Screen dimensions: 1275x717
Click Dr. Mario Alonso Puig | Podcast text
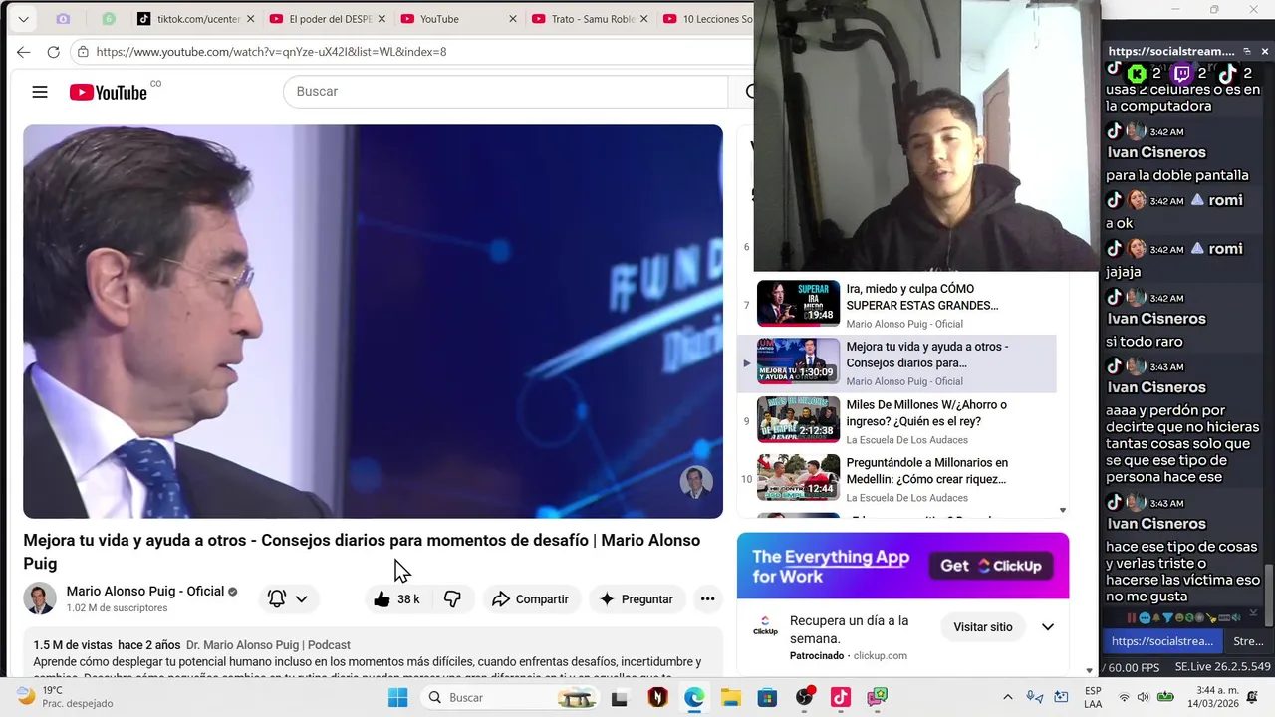268,645
